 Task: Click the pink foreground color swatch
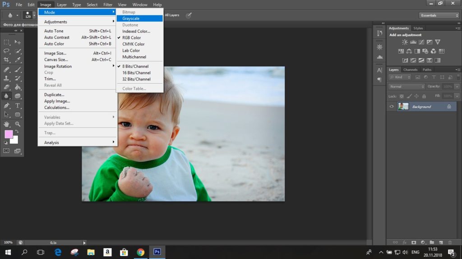pos(9,134)
